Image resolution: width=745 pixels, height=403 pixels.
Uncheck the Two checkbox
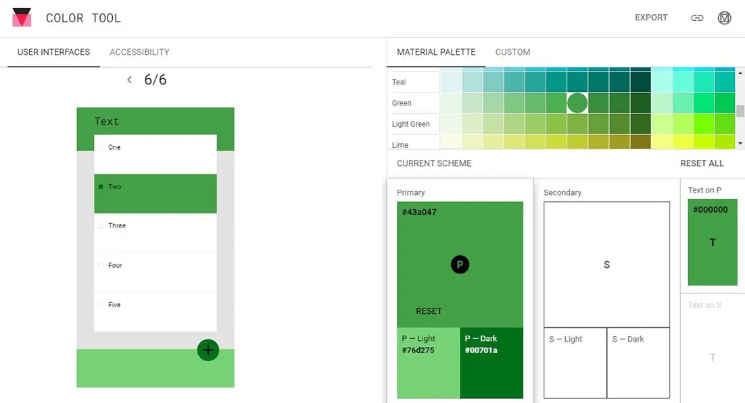[x=101, y=187]
